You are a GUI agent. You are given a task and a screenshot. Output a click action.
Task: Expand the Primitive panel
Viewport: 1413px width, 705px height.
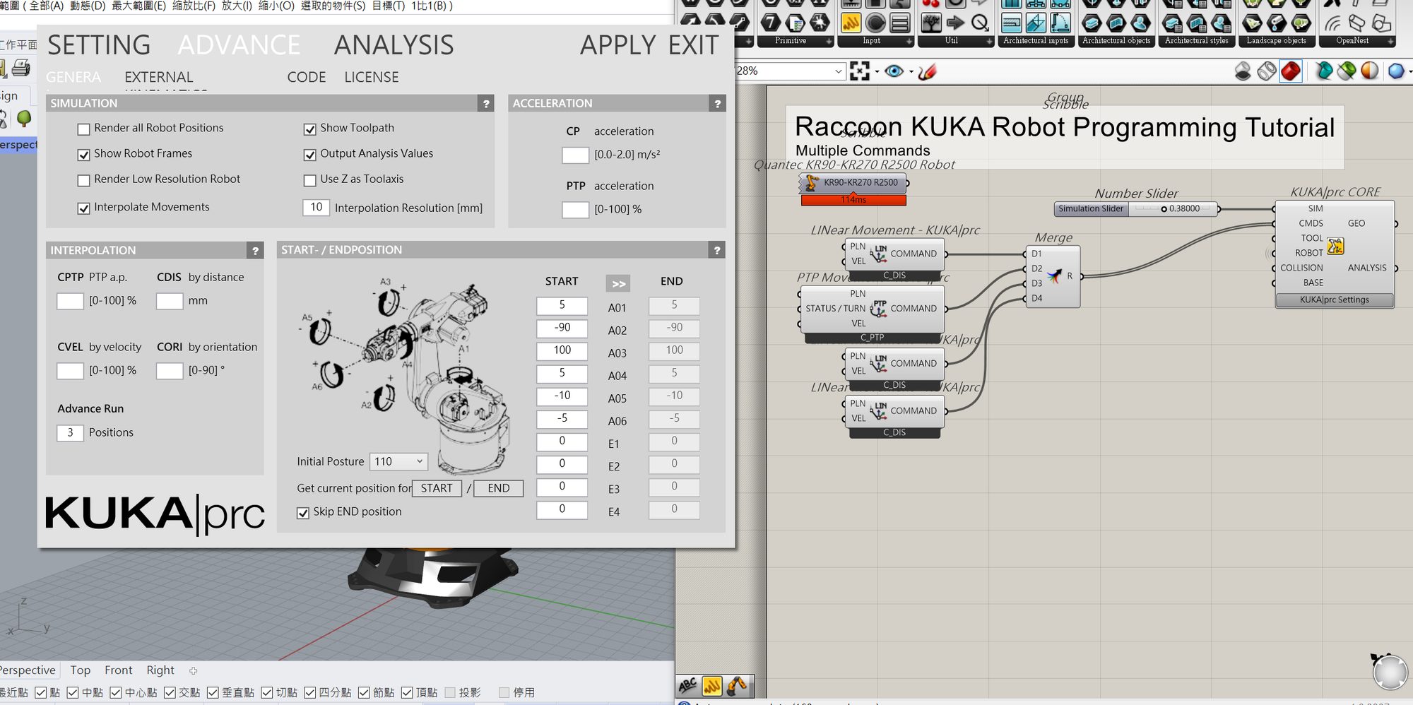(829, 42)
